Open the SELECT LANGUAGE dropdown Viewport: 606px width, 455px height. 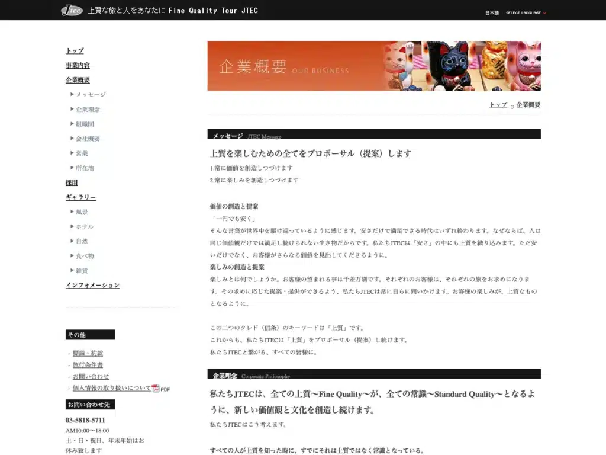526,13
